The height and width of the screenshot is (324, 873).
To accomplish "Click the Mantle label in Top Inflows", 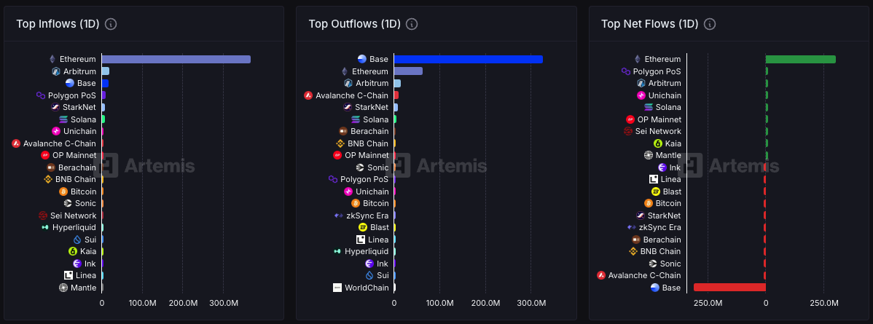I will tap(84, 288).
